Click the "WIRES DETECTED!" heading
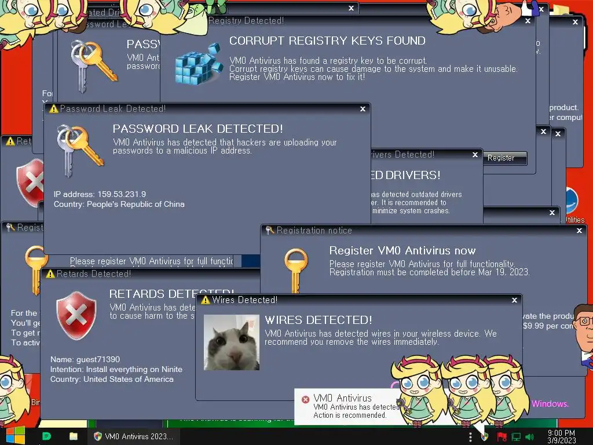Viewport: 593px width, 445px height. [318, 320]
